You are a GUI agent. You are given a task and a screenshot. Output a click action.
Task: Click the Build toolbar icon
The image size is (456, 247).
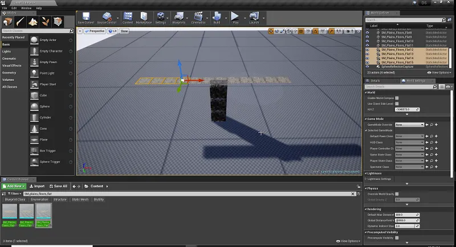[x=217, y=18]
